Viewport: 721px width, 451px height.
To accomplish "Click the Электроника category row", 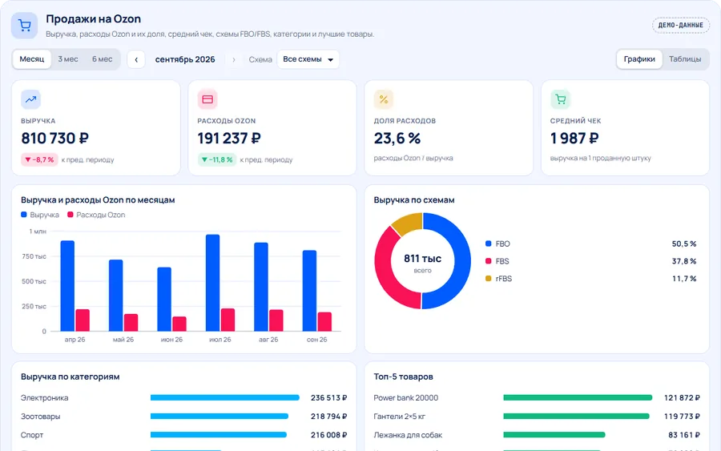I will 184,397.
